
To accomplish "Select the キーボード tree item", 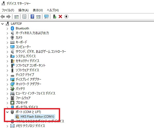I will pos(21,42).
